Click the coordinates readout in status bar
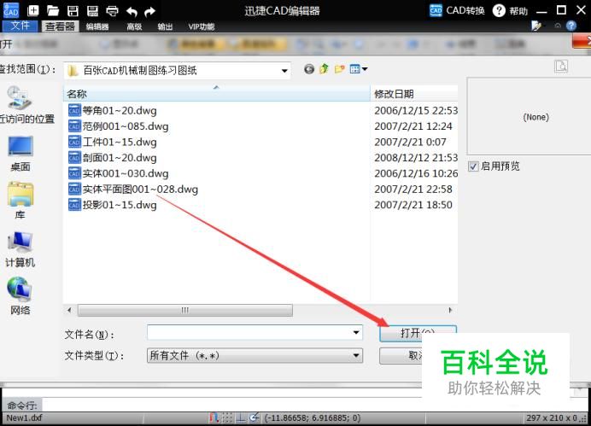 coord(313,417)
